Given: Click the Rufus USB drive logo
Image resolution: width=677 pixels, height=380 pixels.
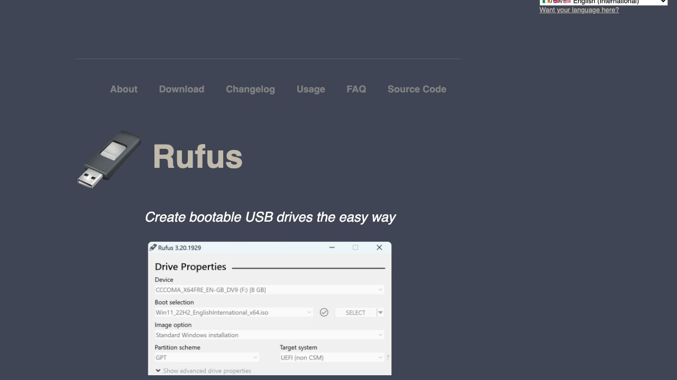Looking at the screenshot, I should tap(109, 159).
